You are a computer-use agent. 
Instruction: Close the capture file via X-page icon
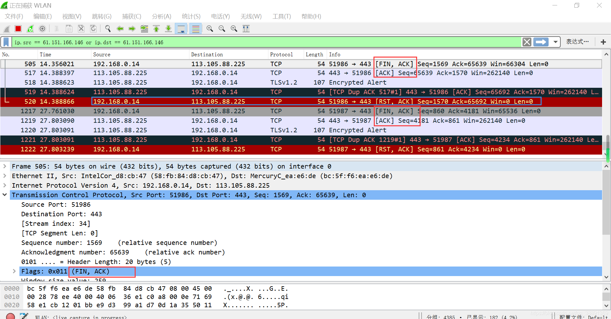point(81,29)
